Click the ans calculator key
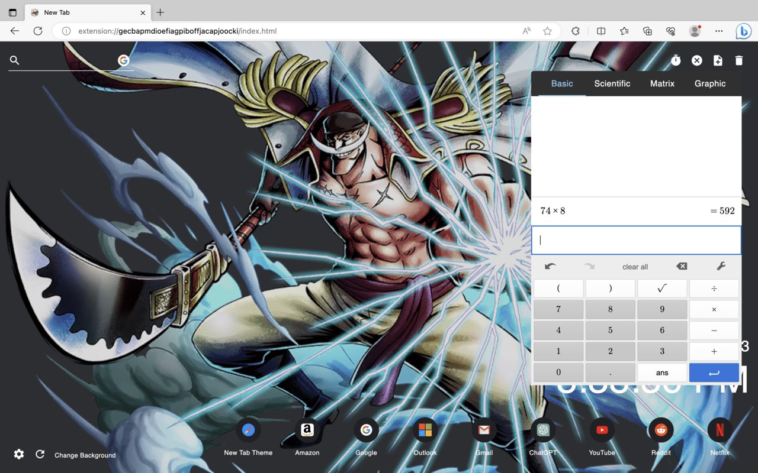The image size is (758, 473). pos(662,372)
